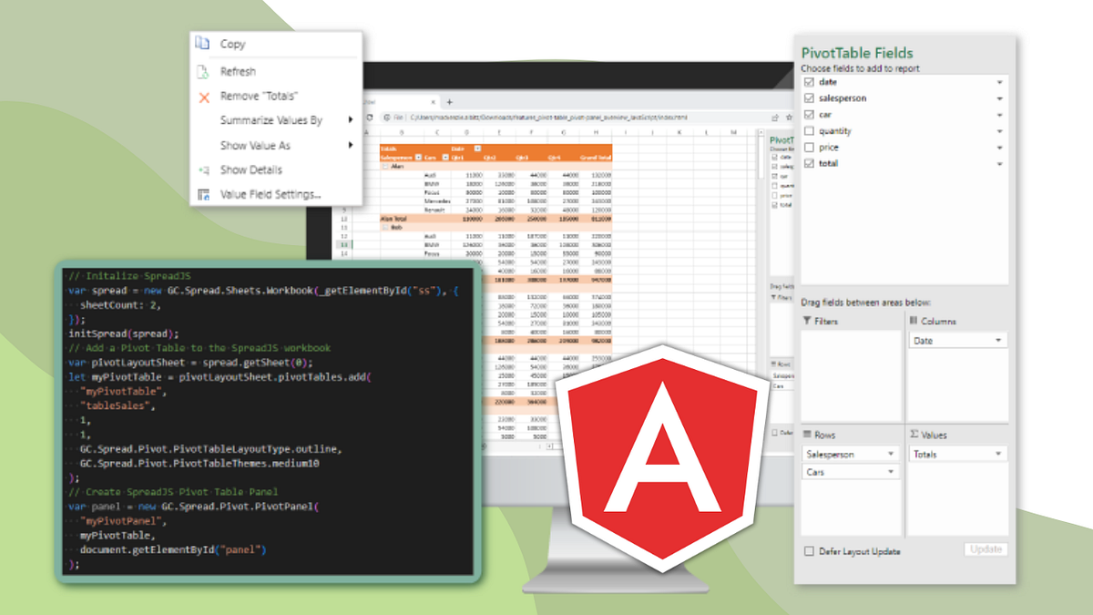Expand the Salesperson dropdown under Rows
The height and width of the screenshot is (615, 1093).
[892, 454]
